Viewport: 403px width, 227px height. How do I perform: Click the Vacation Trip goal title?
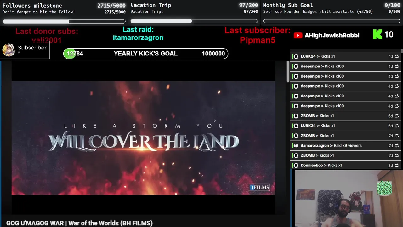pos(151,5)
